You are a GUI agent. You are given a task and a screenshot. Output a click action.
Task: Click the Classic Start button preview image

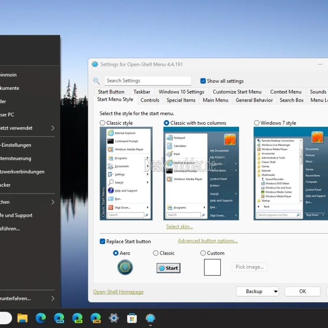click(x=169, y=268)
